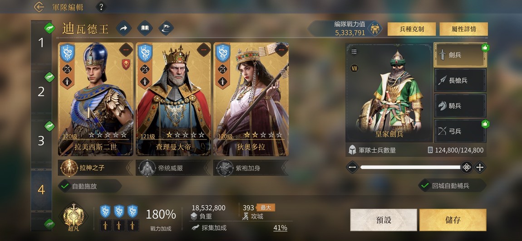Open the question mark help icon
Screen dimensions: 522x241
101,7
